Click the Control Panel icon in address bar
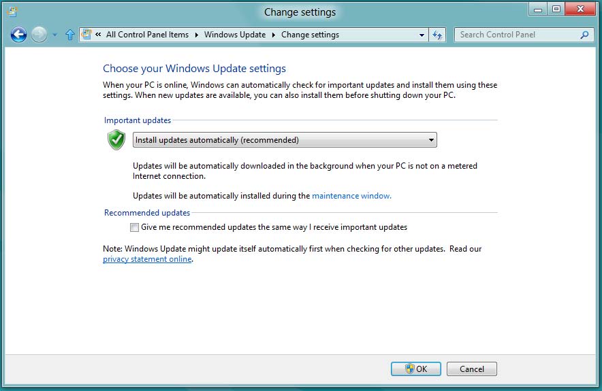Screen dimensions: 602x391 coord(88,35)
